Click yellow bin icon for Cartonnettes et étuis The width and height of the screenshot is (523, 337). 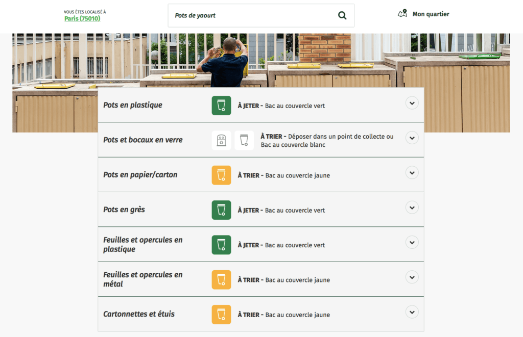(221, 315)
